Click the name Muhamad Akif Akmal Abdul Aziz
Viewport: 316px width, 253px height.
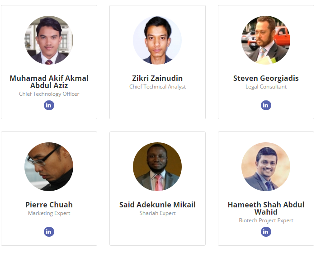point(49,82)
